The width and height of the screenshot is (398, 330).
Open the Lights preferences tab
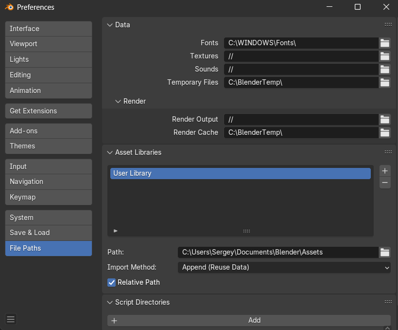pyautogui.click(x=49, y=59)
